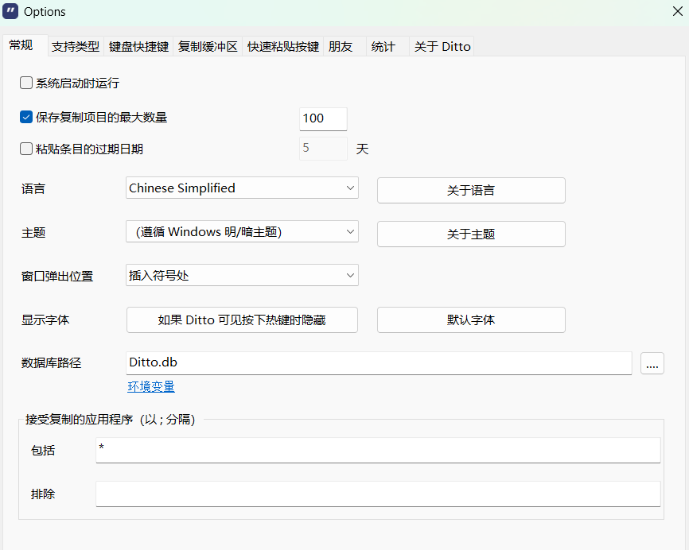Screen dimensions: 689x550
Task: Click the 默认字体 button
Action: coord(471,320)
